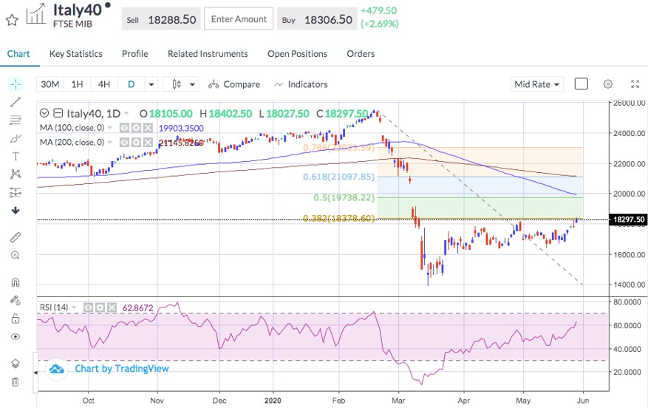Open the Indicators list
Screen dimensions: 648x408
pyautogui.click(x=301, y=84)
